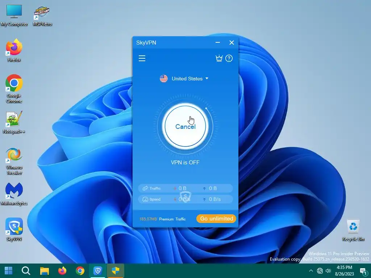Select the Firefox desktop shortcut

(x=14, y=50)
